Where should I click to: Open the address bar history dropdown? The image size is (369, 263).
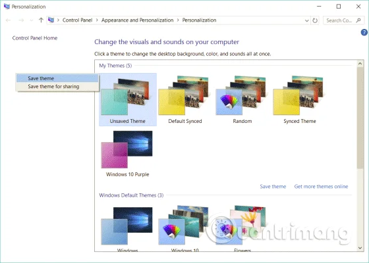(x=306, y=20)
